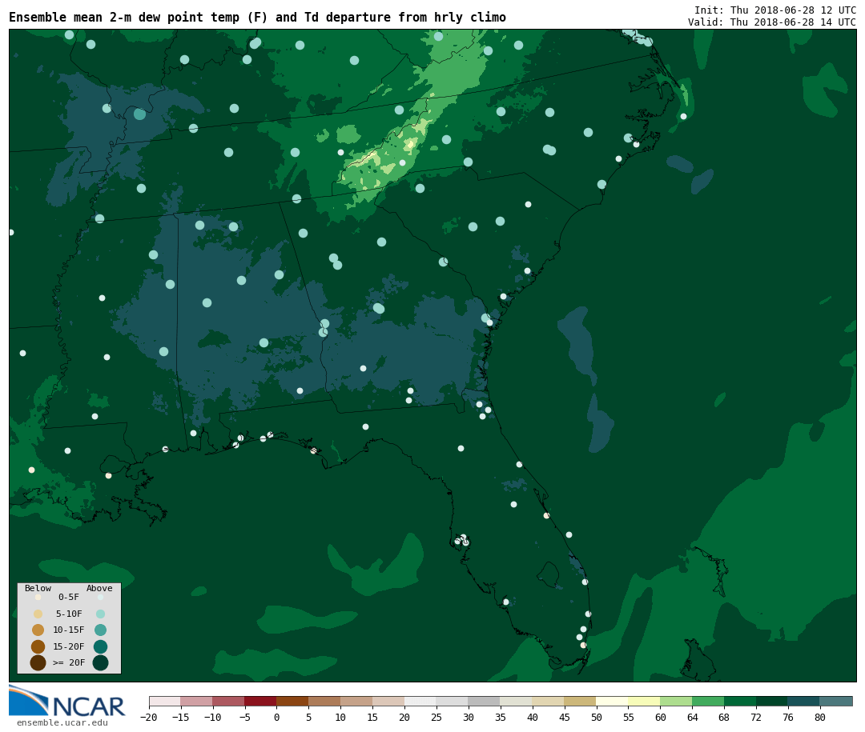The height and width of the screenshot is (732, 865).
Task: Click the '10-15F' legend label
Action: coord(69,630)
